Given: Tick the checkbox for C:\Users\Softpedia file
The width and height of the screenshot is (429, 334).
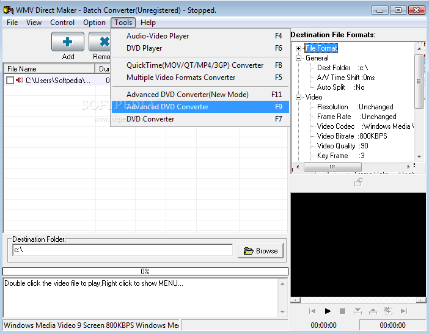Looking at the screenshot, I should pos(10,81).
